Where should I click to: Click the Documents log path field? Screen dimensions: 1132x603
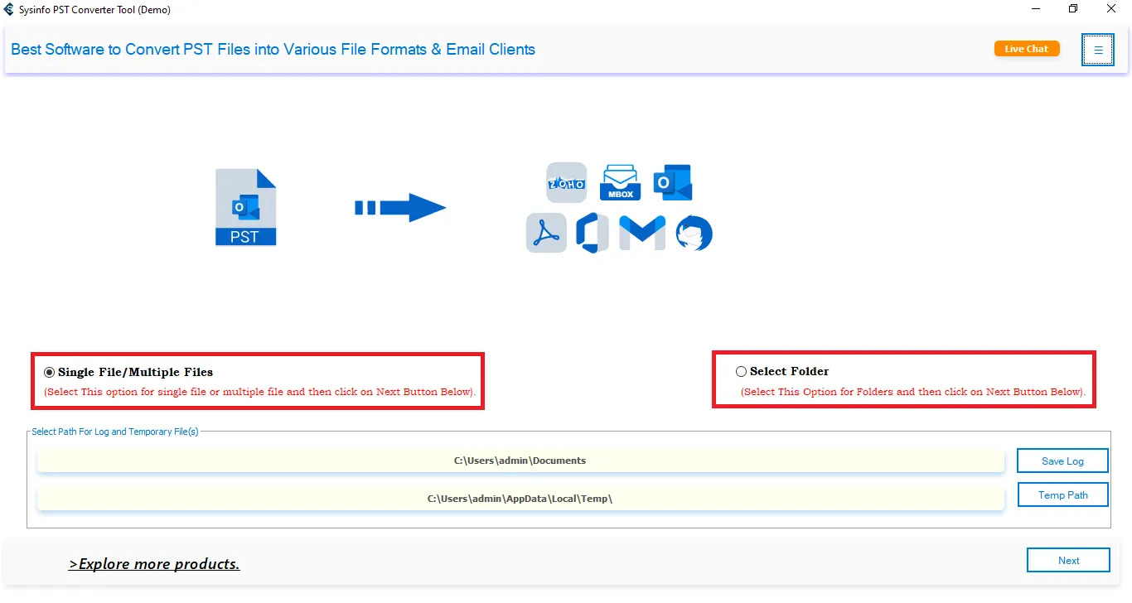pos(520,461)
